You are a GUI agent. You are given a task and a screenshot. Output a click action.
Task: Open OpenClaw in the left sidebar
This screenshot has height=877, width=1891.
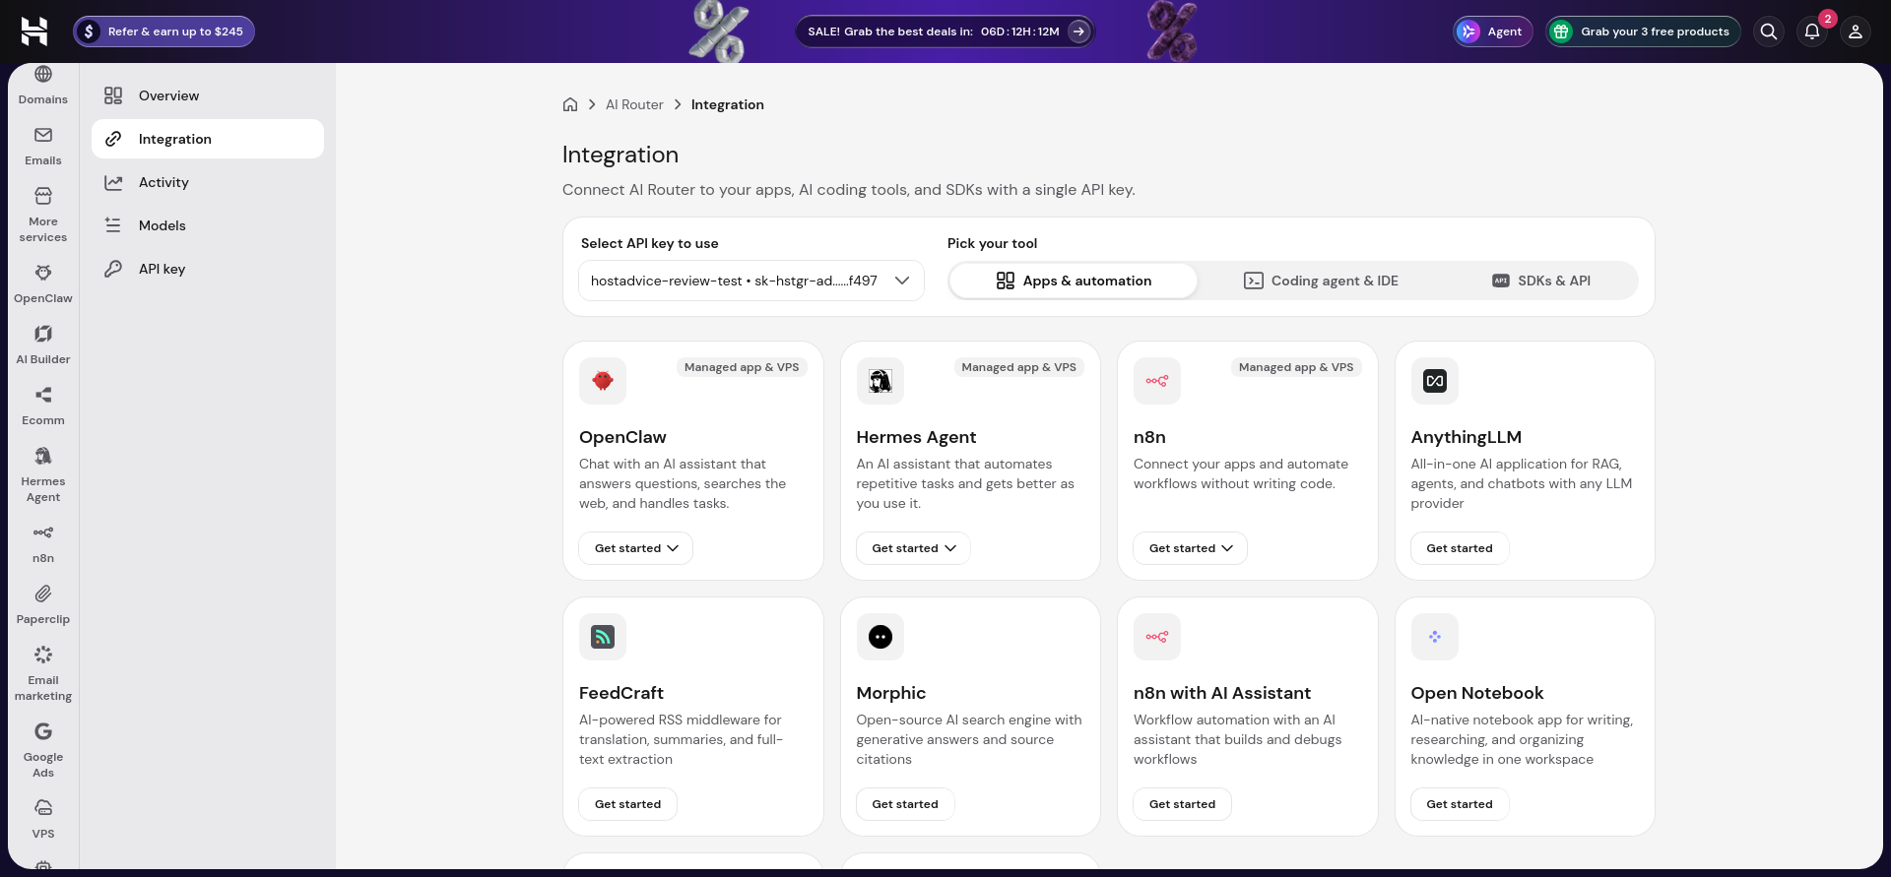43,284
